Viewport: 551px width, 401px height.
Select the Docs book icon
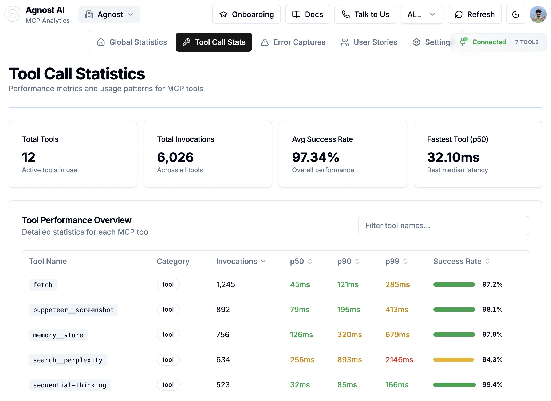point(296,14)
